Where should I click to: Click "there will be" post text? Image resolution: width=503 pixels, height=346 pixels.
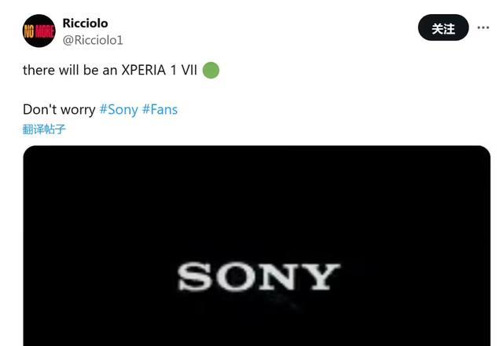coord(61,70)
